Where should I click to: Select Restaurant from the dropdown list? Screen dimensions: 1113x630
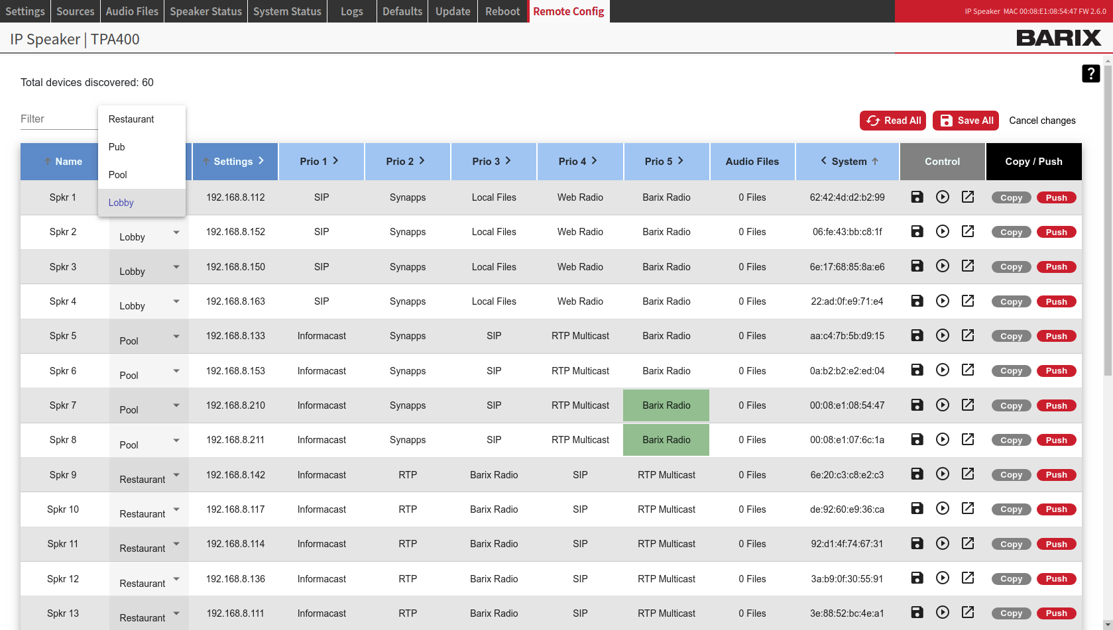[x=131, y=119]
